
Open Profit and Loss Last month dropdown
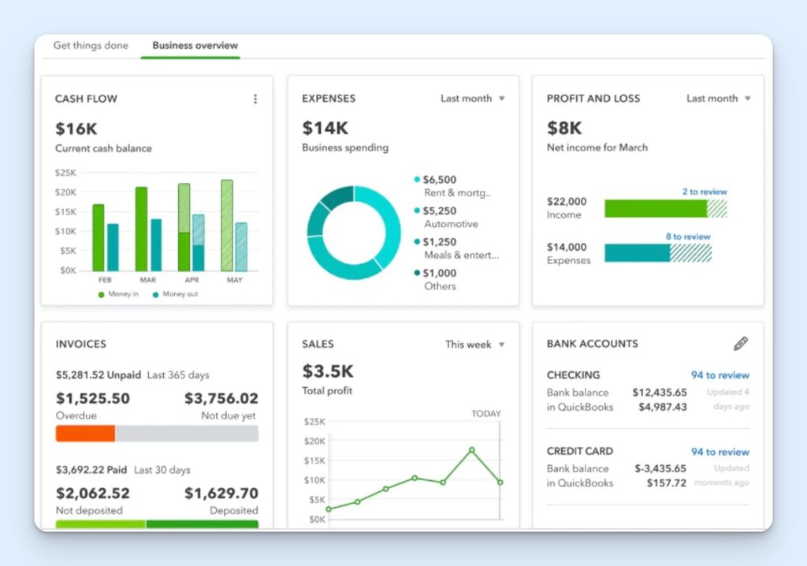pos(719,99)
